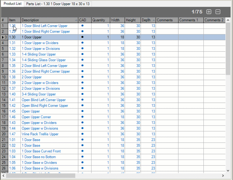Switch to the Product List tab

click(13, 4)
